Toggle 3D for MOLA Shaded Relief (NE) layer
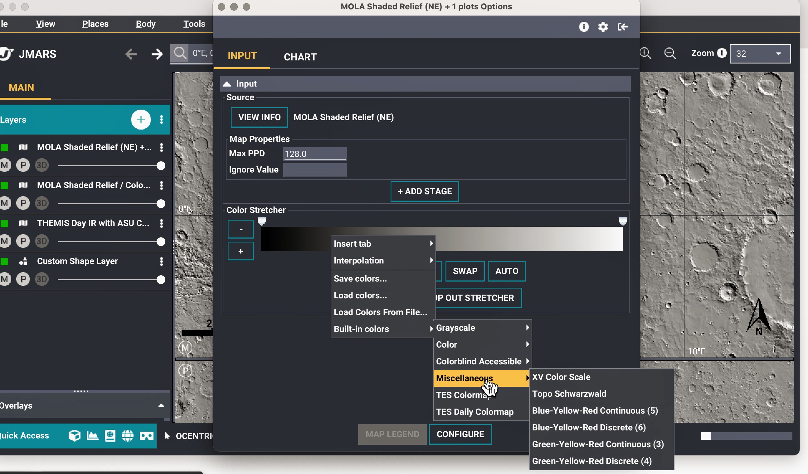Image resolution: width=808 pixels, height=474 pixels. click(x=42, y=165)
